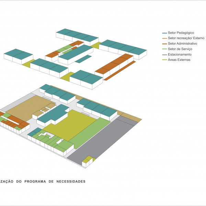Viewport: 206px width, 206px height.
Task: Click the green Setor de Serviço legend swatch
Action: (164, 49)
